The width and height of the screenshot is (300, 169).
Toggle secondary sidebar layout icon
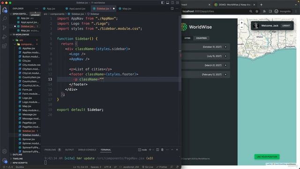tap(172, 3)
